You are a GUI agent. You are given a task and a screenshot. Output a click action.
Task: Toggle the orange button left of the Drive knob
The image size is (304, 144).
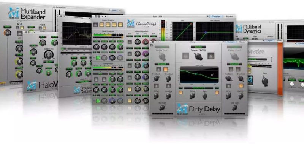[x=180, y=92]
